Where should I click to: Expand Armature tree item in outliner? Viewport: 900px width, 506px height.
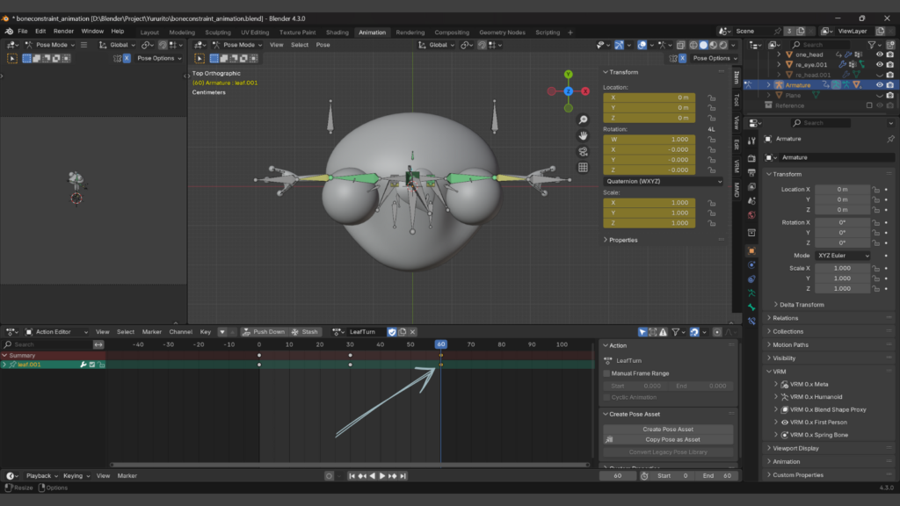coord(768,85)
